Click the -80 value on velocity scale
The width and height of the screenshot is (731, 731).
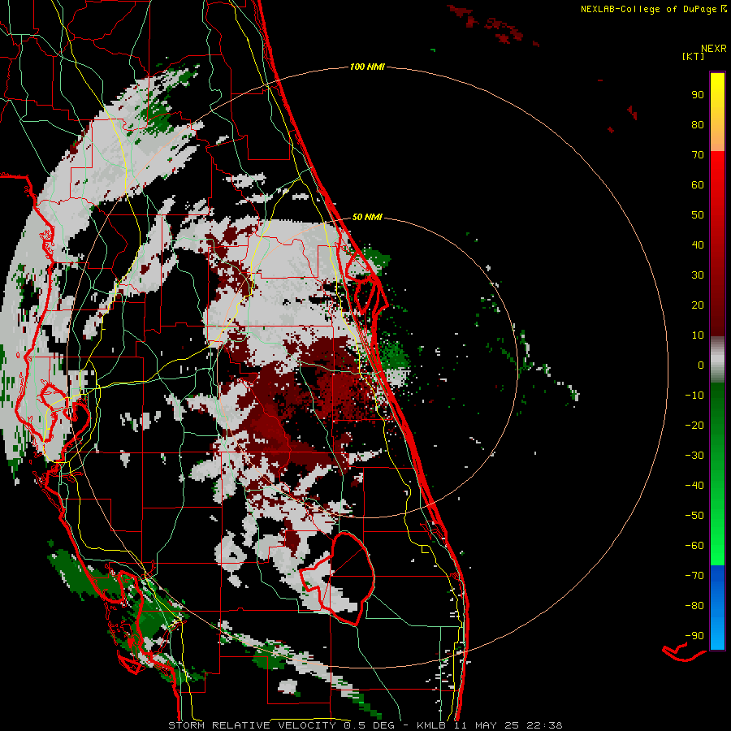pos(694,606)
